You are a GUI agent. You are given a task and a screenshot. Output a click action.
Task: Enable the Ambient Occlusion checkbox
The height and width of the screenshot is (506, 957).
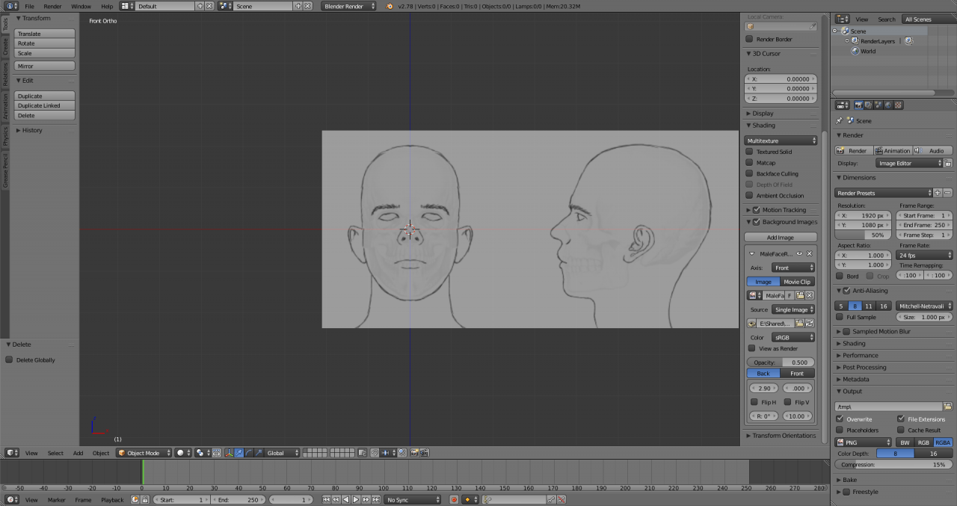[x=749, y=196]
